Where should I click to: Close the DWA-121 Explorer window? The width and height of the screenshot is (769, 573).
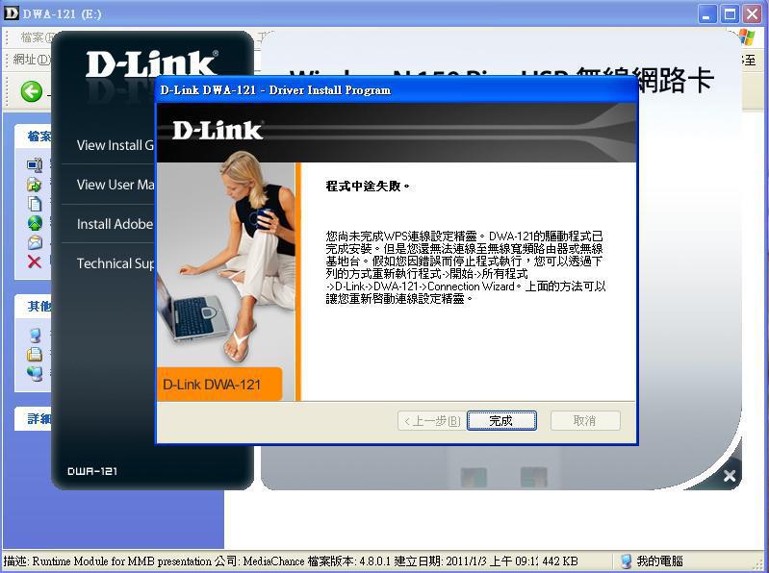[x=752, y=14]
